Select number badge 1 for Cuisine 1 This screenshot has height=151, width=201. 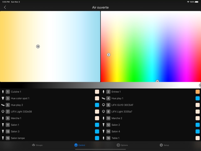[8, 91]
